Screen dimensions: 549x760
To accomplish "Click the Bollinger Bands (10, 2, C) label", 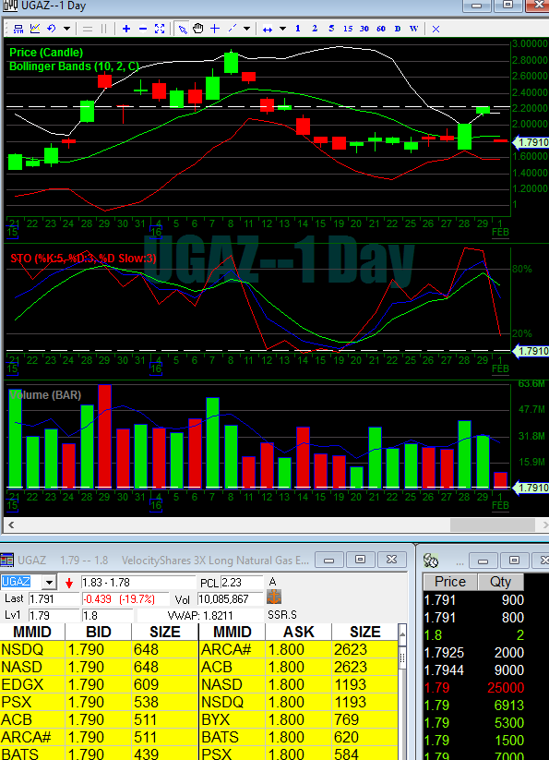I will pos(74,66).
